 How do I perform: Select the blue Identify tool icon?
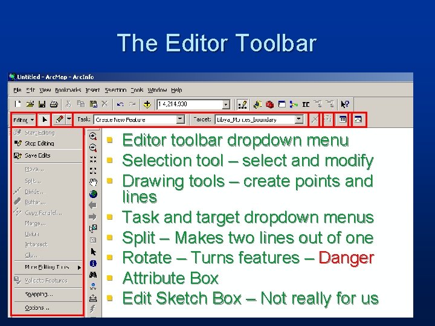click(x=93, y=263)
